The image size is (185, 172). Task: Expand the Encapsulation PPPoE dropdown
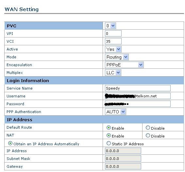click(124, 65)
